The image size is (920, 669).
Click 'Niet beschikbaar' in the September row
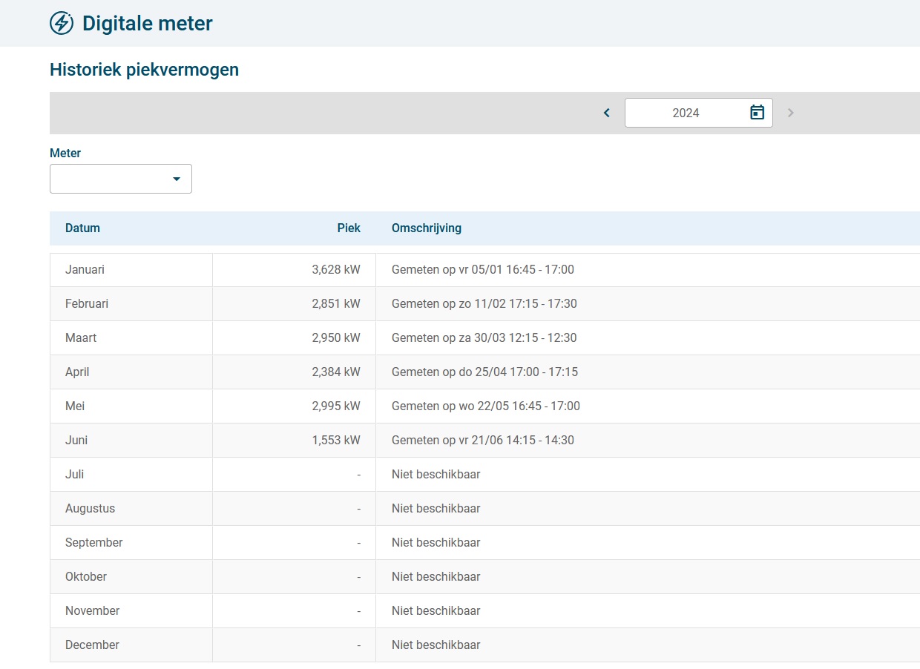[x=436, y=543]
